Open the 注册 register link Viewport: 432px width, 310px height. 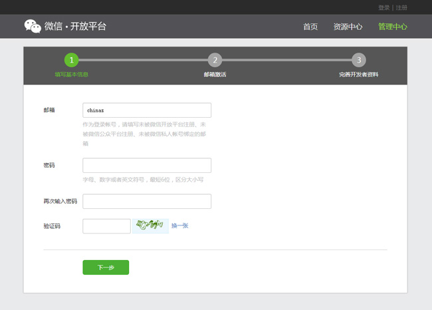point(401,7)
